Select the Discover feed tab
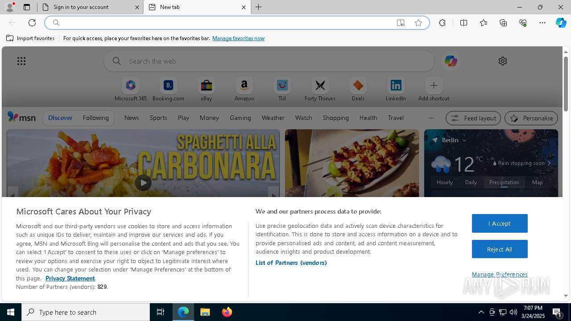 click(60, 118)
